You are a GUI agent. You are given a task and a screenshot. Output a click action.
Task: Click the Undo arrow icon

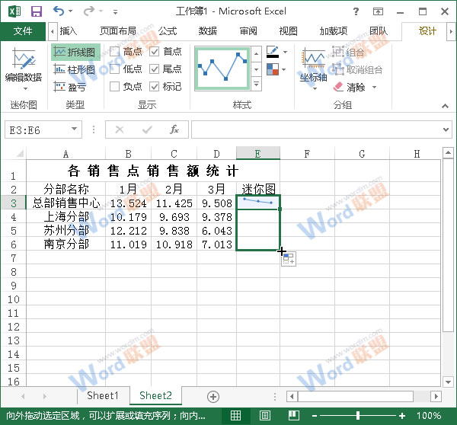click(59, 11)
